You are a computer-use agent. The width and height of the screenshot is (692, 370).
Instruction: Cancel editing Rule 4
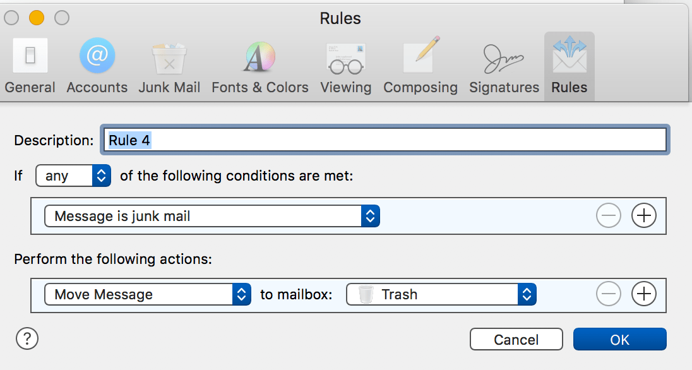[516, 339]
